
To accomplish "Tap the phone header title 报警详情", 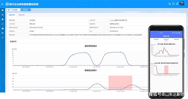I will 166,36.
